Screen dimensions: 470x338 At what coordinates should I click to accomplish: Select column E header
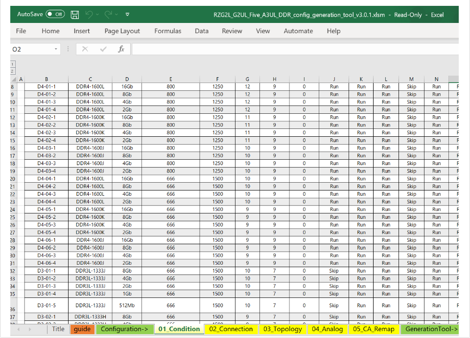coord(170,79)
